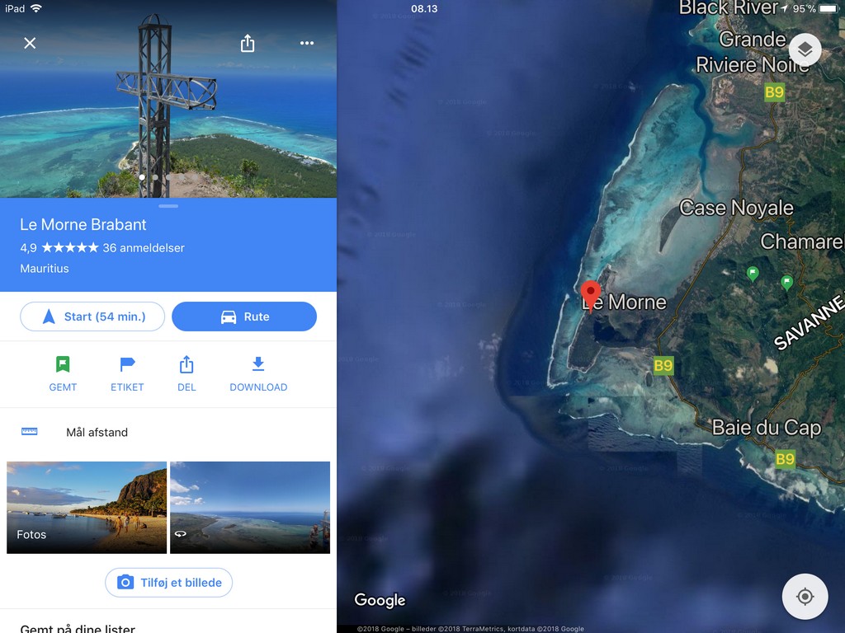Tap the Gemt på dine lister heading
This screenshot has height=633, width=845.
click(78, 627)
